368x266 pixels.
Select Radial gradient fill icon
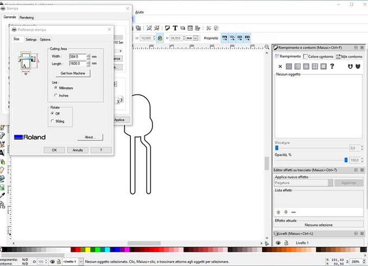pos(306,66)
